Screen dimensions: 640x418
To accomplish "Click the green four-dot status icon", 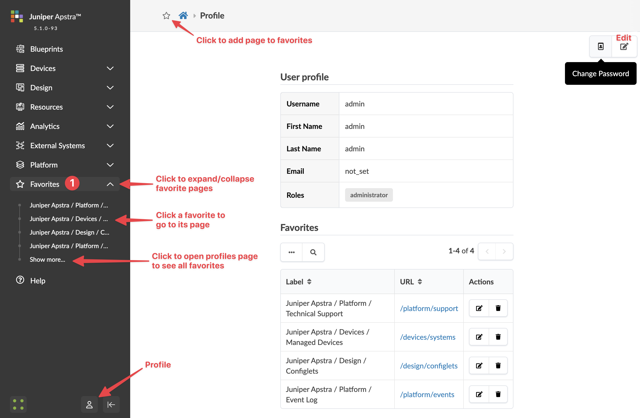I will click(18, 404).
